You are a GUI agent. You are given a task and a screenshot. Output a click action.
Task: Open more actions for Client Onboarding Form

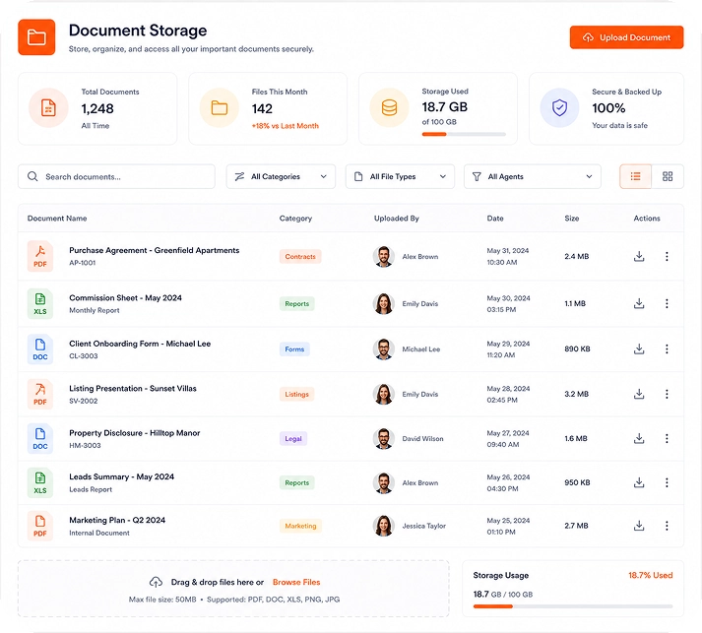(667, 348)
